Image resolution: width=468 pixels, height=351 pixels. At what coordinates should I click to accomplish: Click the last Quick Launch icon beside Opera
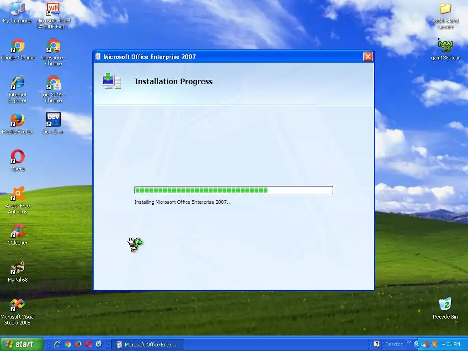[x=99, y=344]
